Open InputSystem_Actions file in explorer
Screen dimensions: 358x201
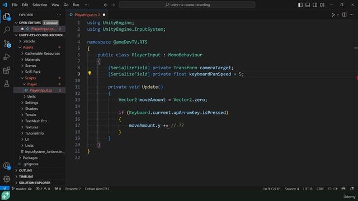coord(39,152)
